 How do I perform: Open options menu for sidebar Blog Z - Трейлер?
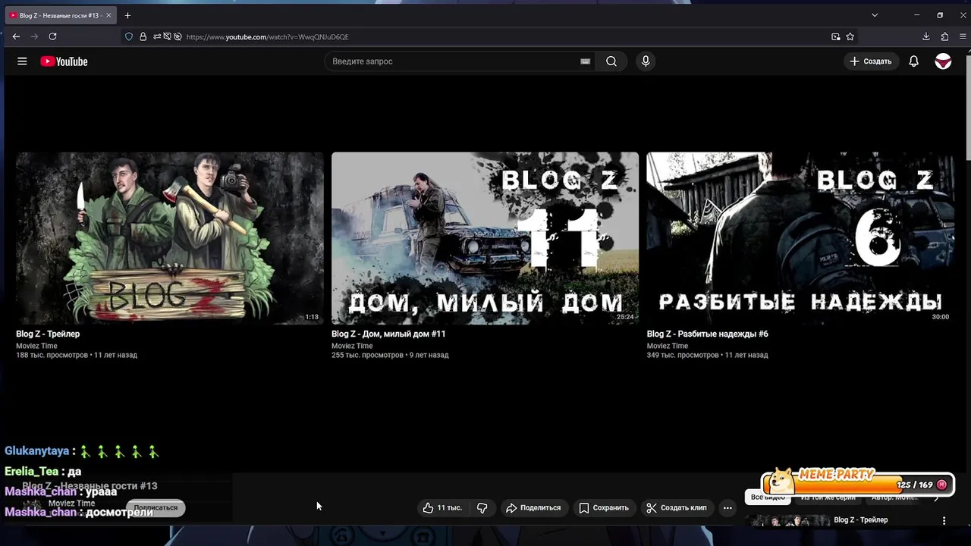(x=944, y=521)
